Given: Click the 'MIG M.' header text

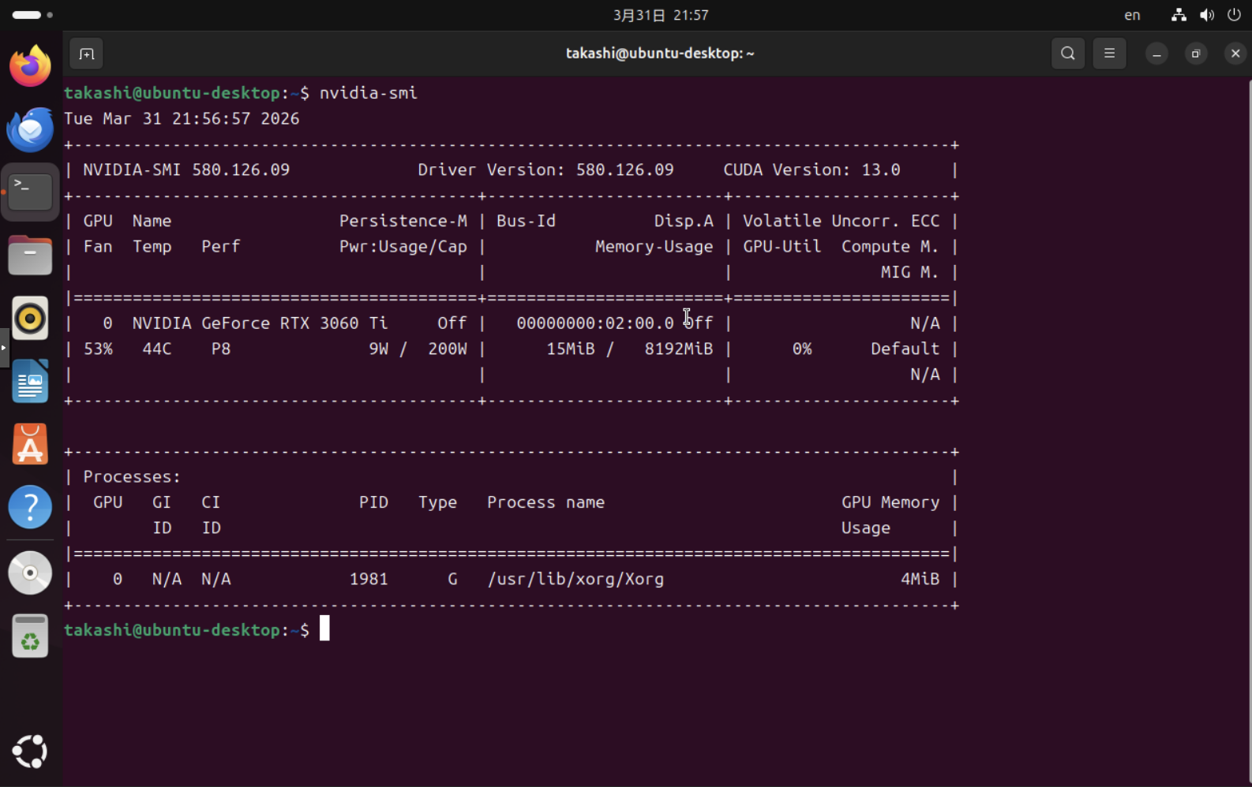Looking at the screenshot, I should 910,272.
